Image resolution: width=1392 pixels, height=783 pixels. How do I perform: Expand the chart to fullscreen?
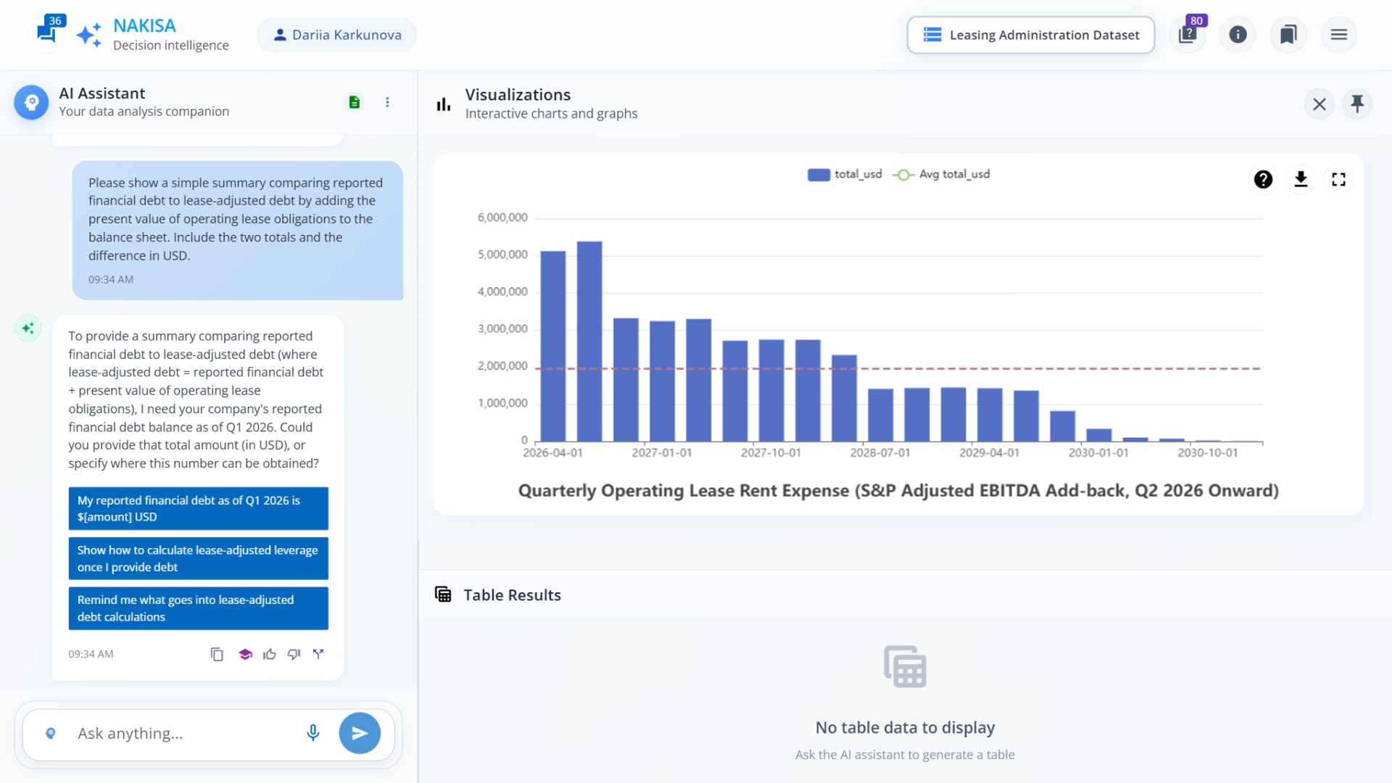[1338, 179]
